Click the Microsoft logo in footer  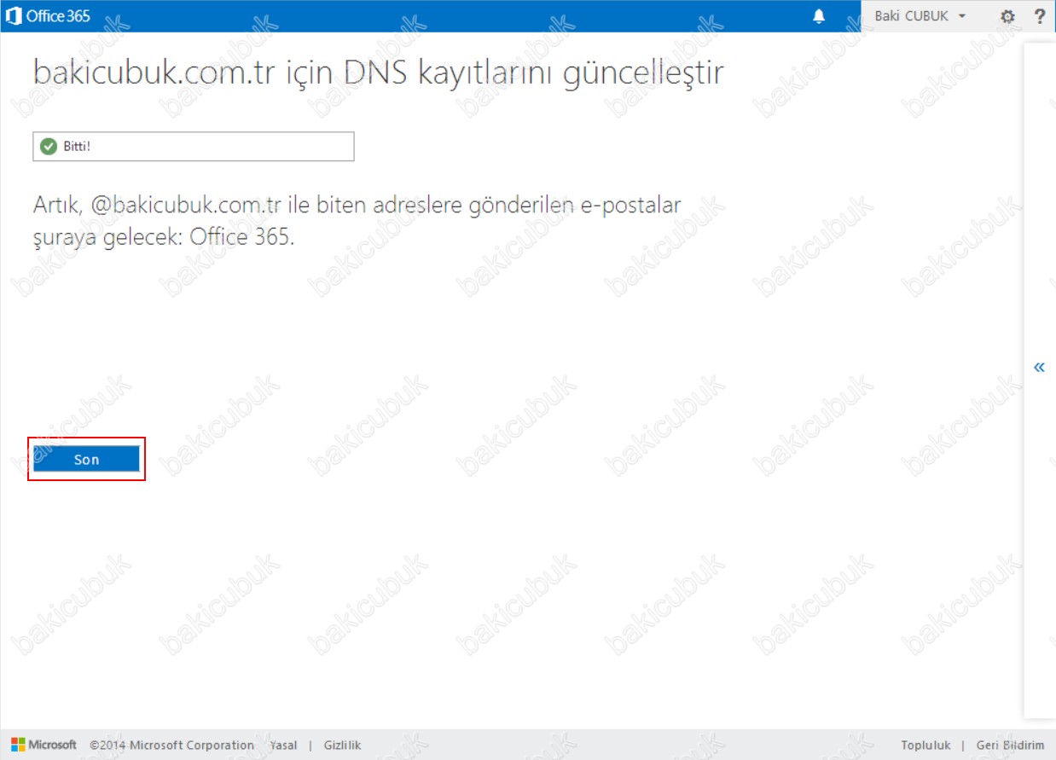pyautogui.click(x=44, y=745)
